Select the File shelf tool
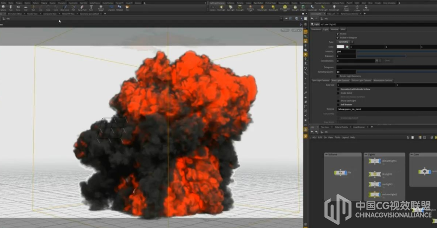Screen dimensions: 437x228 127,8
